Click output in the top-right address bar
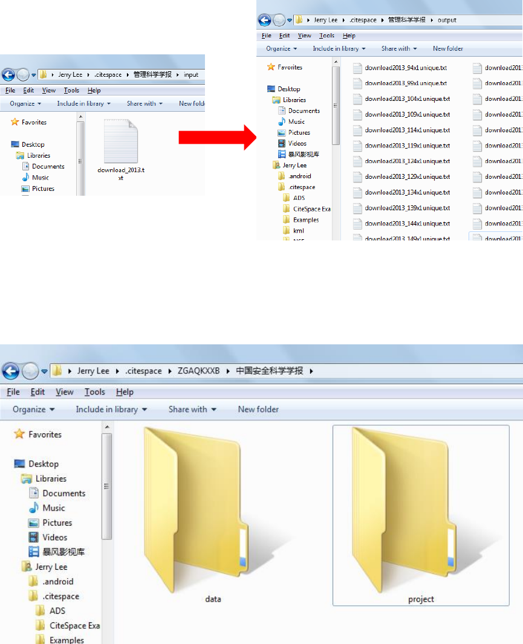 447,20
